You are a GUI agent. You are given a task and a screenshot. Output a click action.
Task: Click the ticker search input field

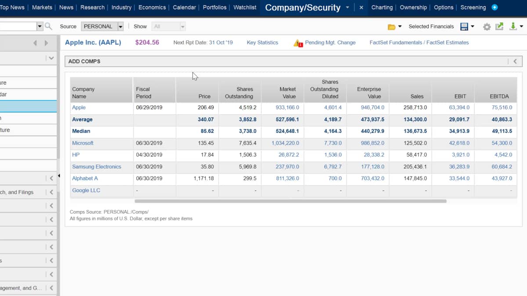18,26
